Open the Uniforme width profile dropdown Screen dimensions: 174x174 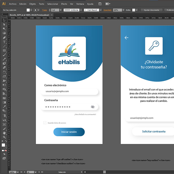81,10
